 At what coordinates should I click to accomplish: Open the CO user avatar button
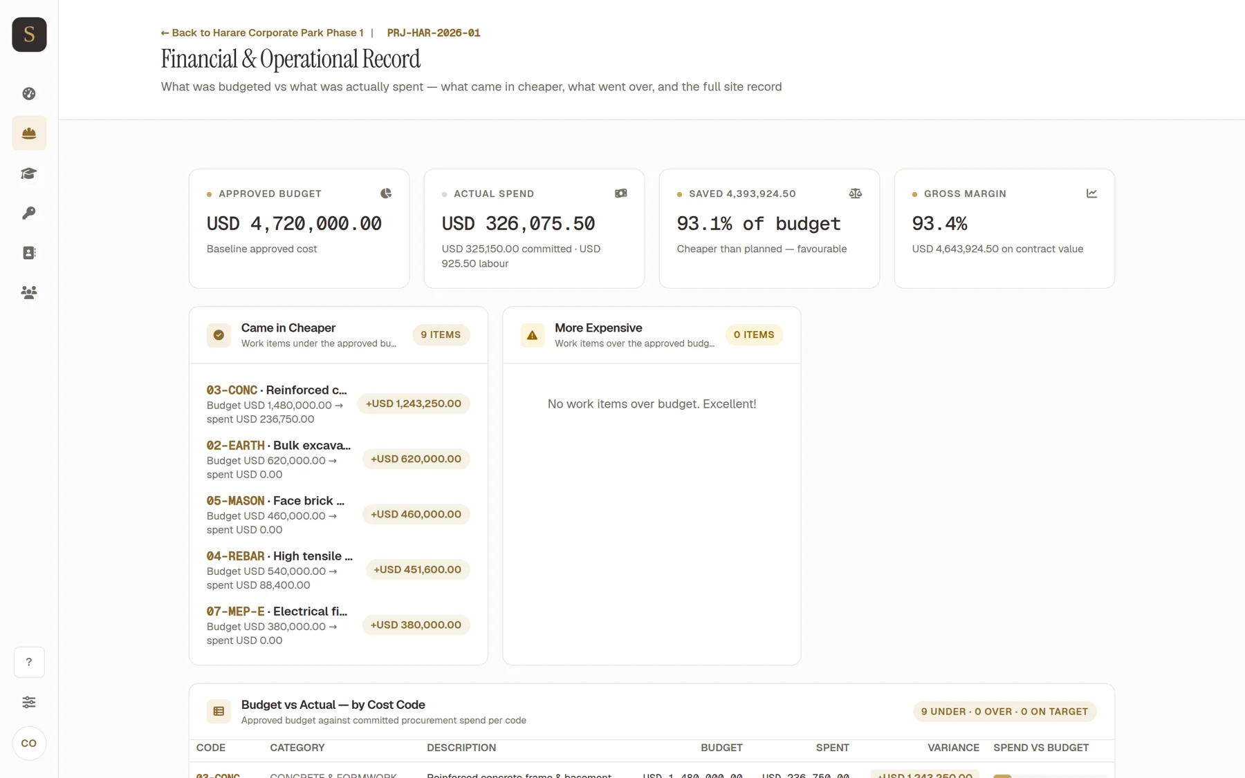pyautogui.click(x=29, y=743)
